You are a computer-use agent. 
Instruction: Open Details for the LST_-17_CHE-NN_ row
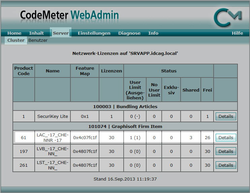pyautogui.click(x=226, y=165)
